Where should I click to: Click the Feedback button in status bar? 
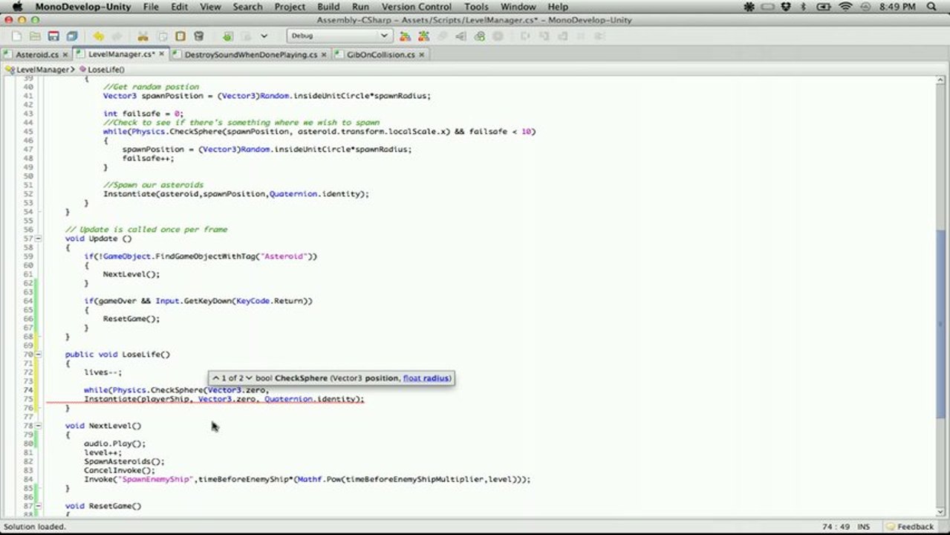pos(910,527)
